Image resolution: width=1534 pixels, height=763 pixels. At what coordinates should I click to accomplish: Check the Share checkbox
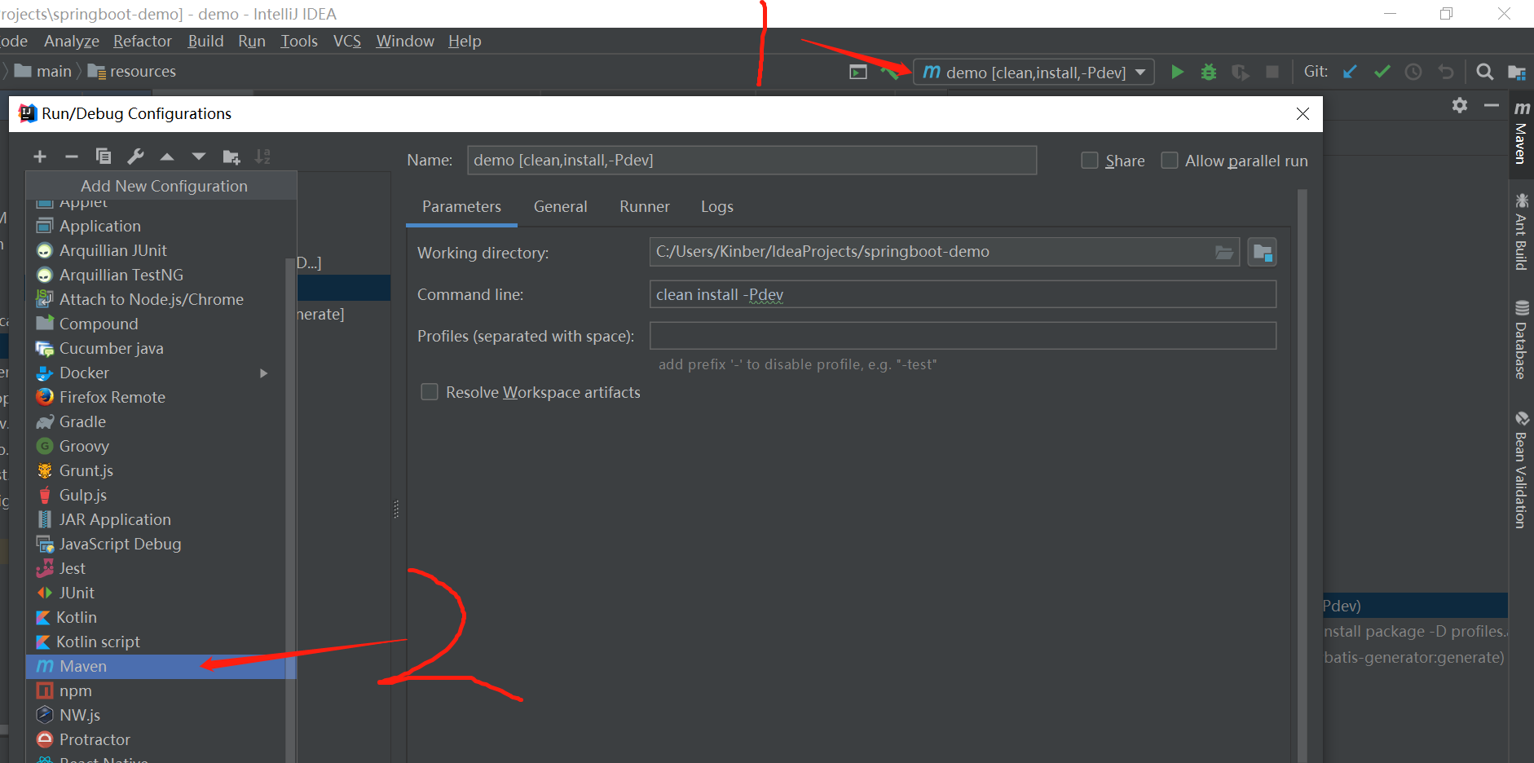click(x=1090, y=160)
